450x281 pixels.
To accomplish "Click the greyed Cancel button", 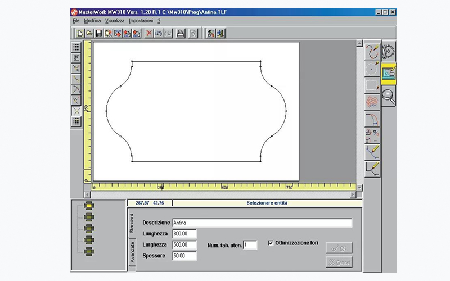I will pyautogui.click(x=339, y=262).
